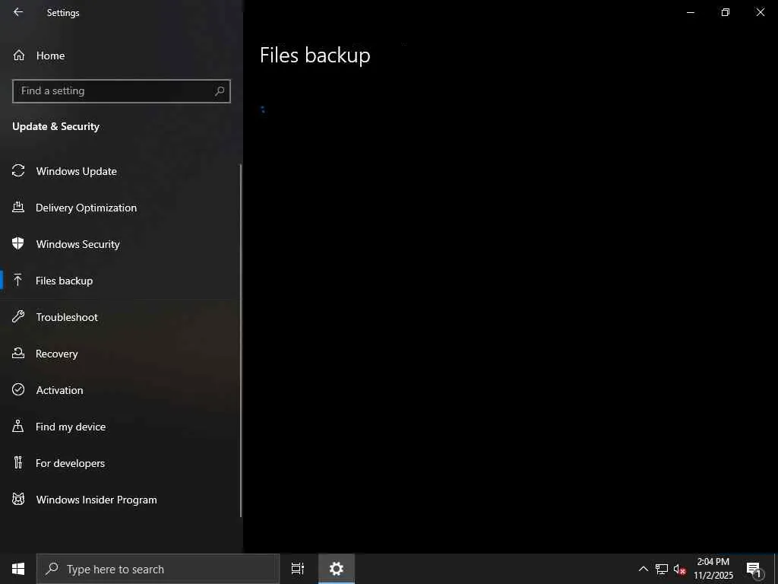Restore down the Settings window
The image size is (778, 584).
(726, 12)
